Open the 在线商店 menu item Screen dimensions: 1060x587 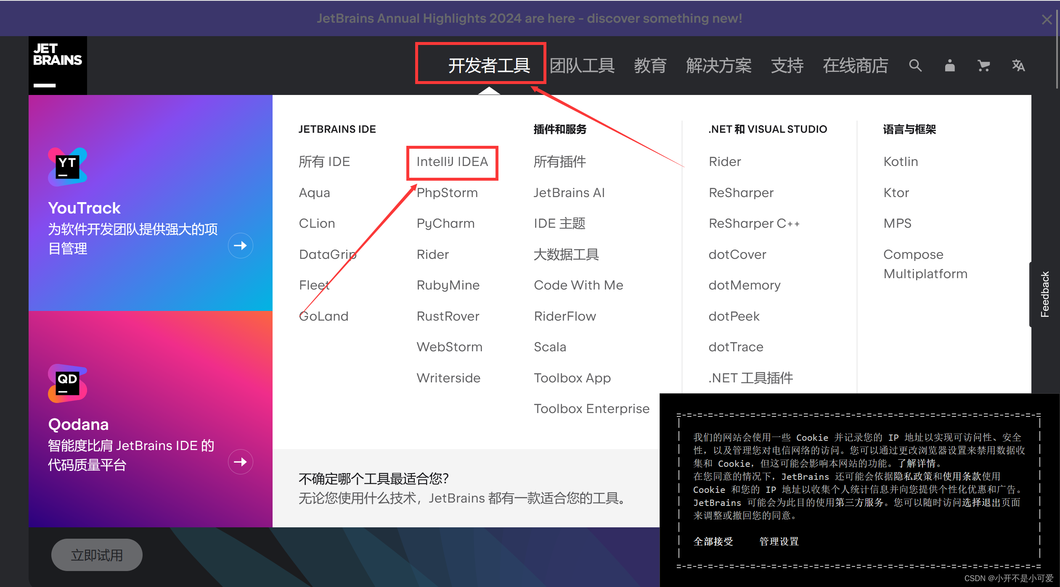pos(855,66)
